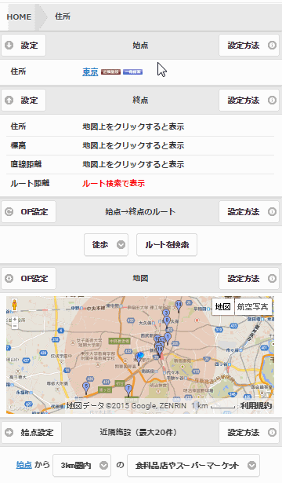
Task: Open the 徒歩 travel mode dropdown
Action: [106, 245]
